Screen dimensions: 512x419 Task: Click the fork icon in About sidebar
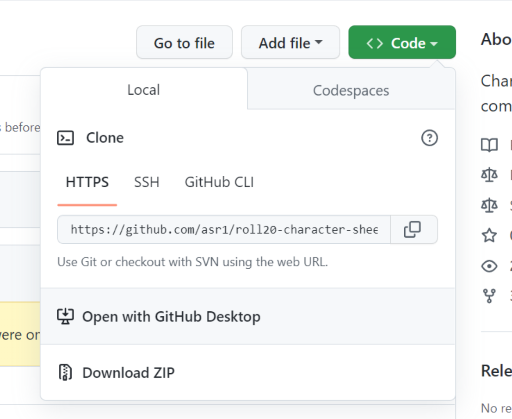(x=489, y=296)
